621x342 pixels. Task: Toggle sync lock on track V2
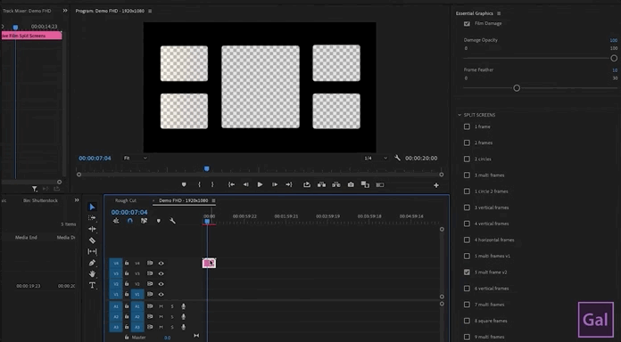point(150,283)
